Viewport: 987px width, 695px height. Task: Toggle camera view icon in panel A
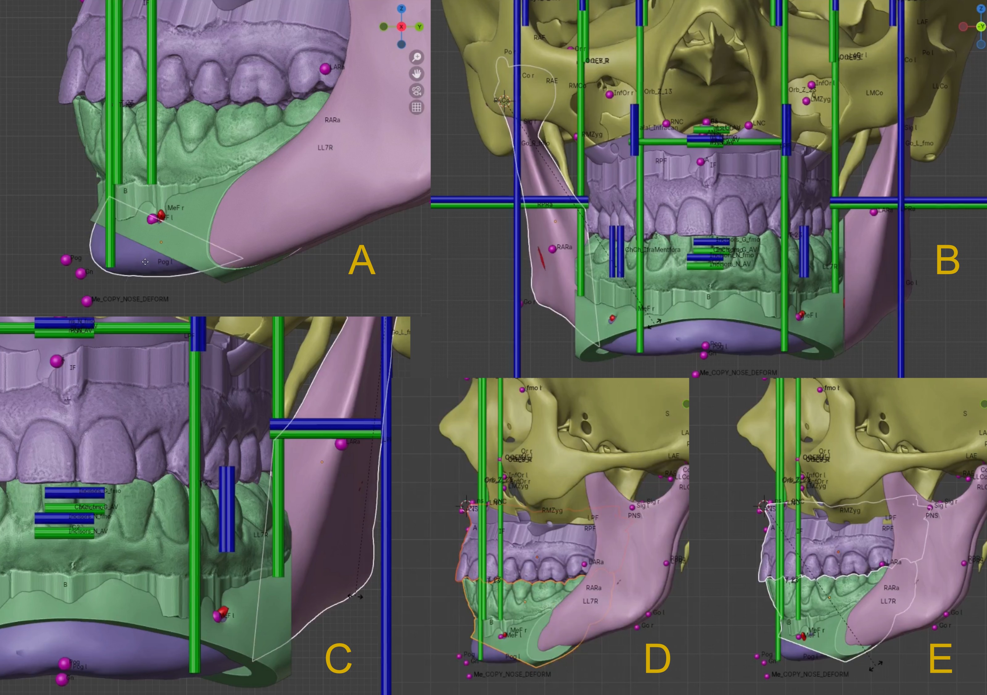point(416,91)
